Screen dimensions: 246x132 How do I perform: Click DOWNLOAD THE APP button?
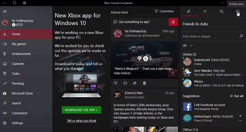point(81,110)
